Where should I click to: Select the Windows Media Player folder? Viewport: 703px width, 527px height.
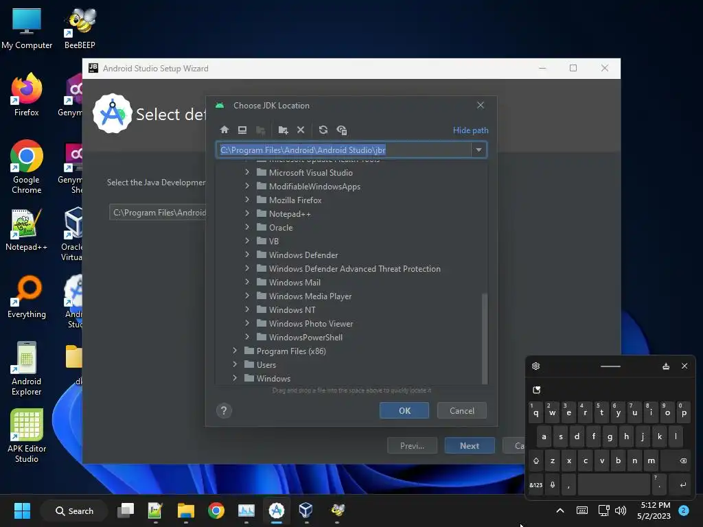(x=310, y=296)
